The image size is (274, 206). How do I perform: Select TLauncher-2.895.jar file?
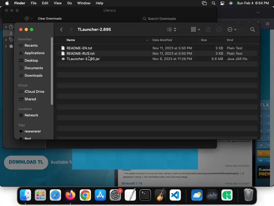tap(157, 59)
